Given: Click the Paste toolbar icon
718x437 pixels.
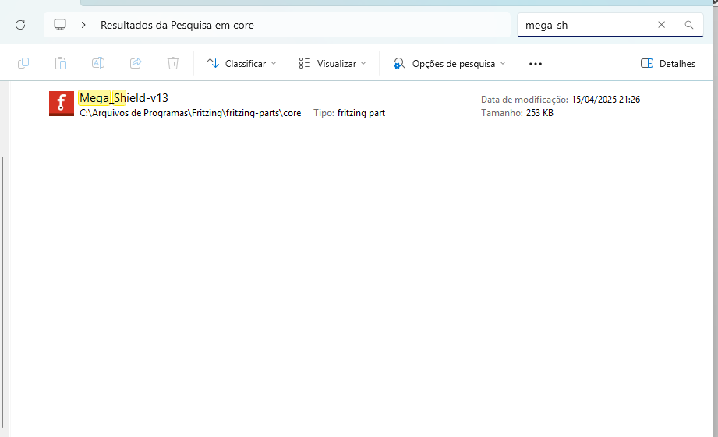Looking at the screenshot, I should [61, 63].
